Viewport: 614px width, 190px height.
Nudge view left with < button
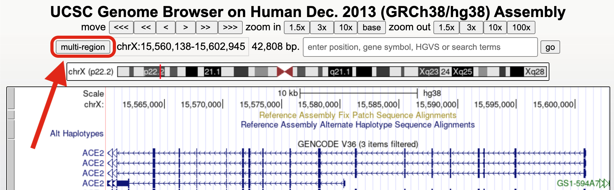(166, 27)
